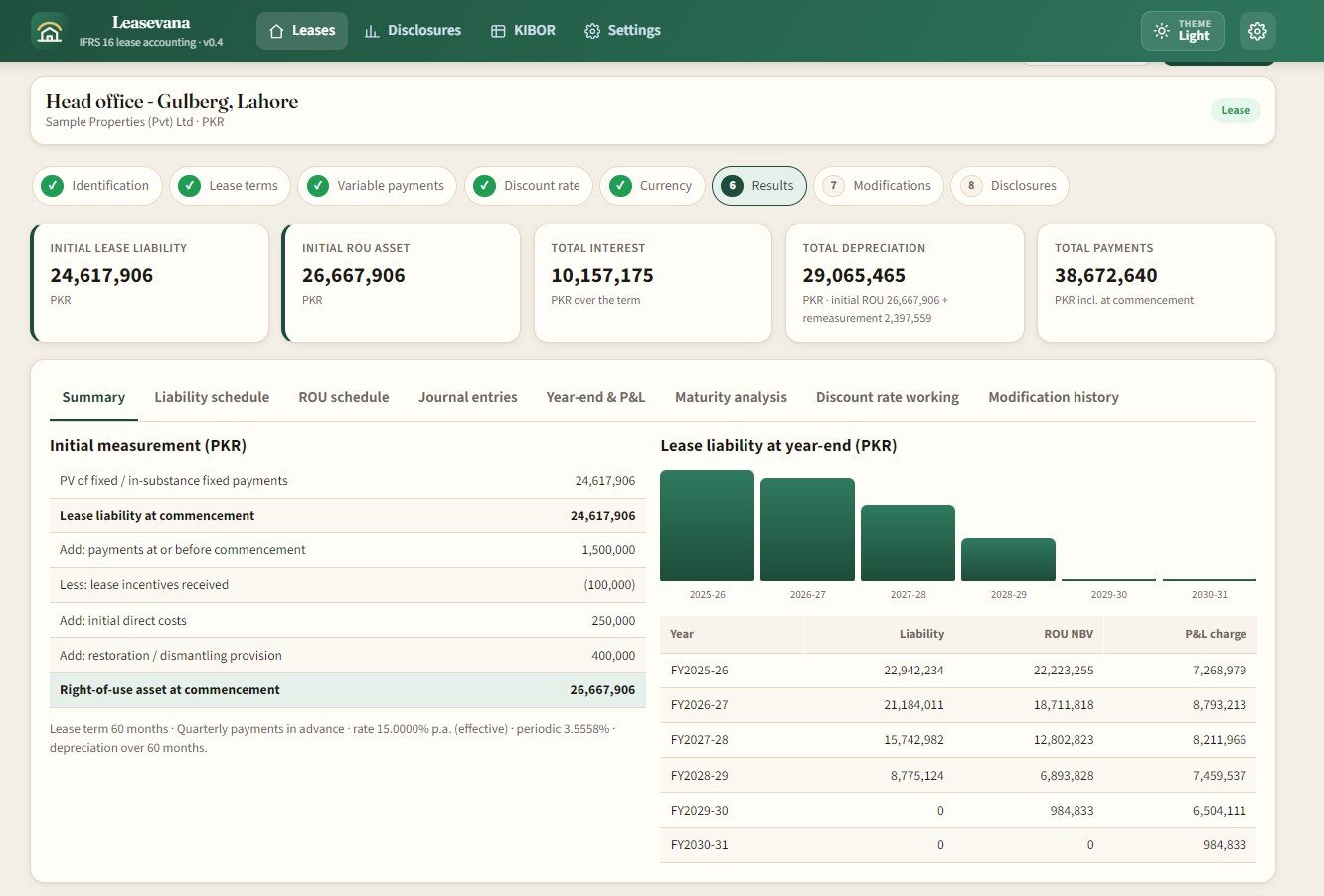This screenshot has width=1324, height=896.
Task: Select the Total Interest card
Action: tap(653, 283)
